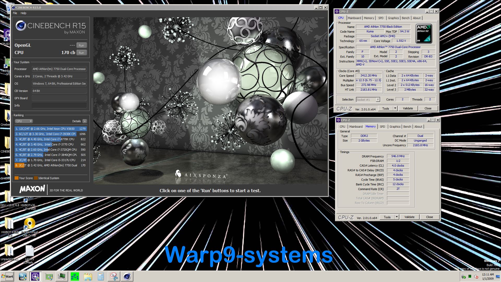Open Windows Explorer from taskbar
The image size is (501, 282).
pos(88,277)
